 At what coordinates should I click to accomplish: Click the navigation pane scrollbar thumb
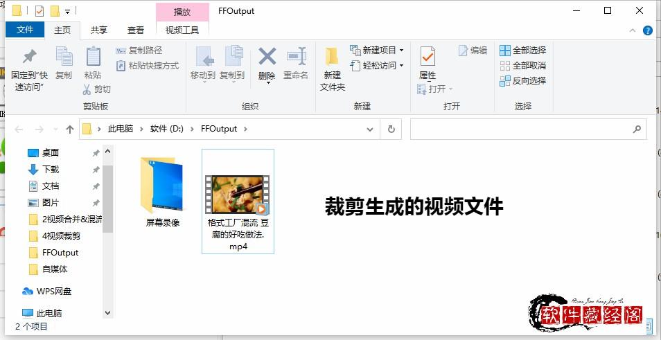[x=107, y=199]
